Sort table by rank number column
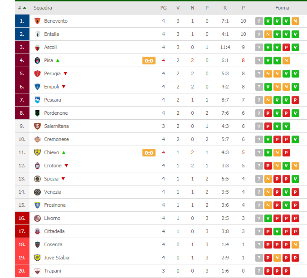This screenshot has width=307, height=278. 22,8
